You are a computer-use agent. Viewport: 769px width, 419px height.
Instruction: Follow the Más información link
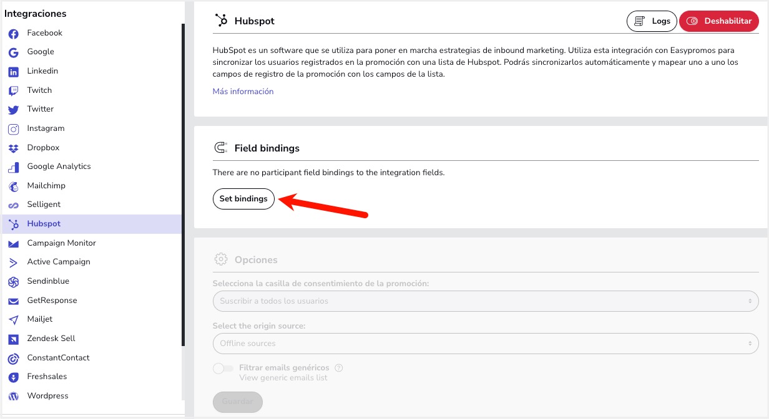coord(243,91)
